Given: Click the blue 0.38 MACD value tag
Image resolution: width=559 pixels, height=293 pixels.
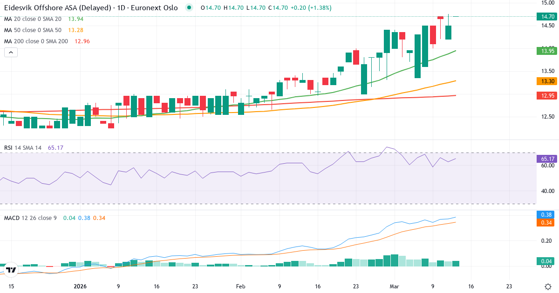Looking at the screenshot, I should pos(547,215).
